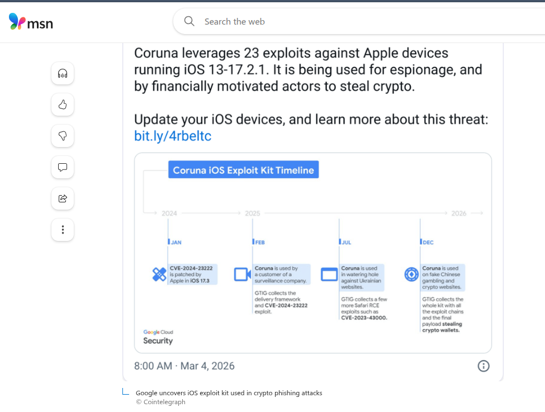Follow the bit.ly/4rbeItc link
545x412 pixels.
coord(173,136)
